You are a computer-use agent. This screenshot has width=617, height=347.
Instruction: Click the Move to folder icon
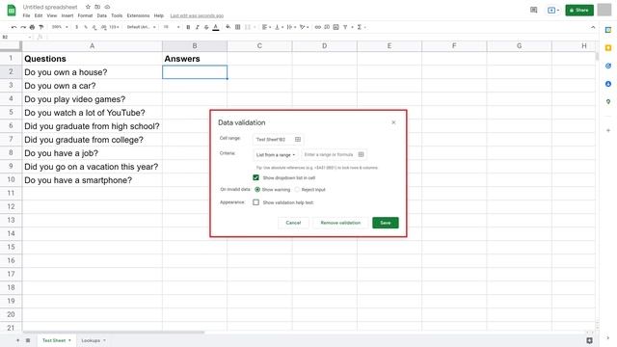click(x=97, y=7)
